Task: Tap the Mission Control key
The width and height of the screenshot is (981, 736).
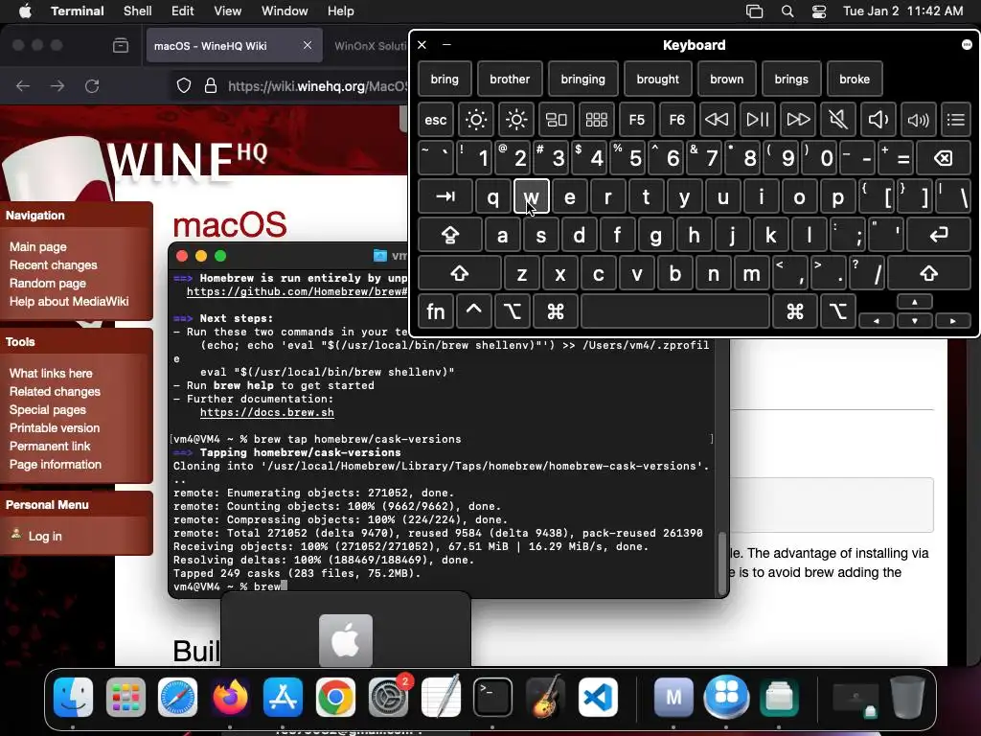Action: pyautogui.click(x=557, y=120)
